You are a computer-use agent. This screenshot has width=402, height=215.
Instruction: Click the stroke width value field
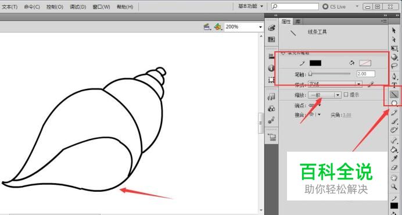366,74
